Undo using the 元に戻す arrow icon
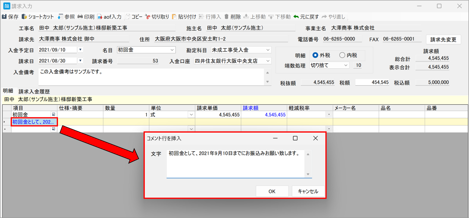Screen dimensions: 469x218 (x=296, y=17)
